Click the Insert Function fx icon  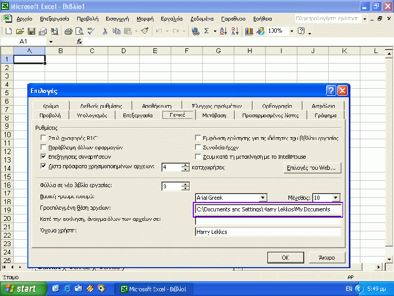tap(79, 42)
